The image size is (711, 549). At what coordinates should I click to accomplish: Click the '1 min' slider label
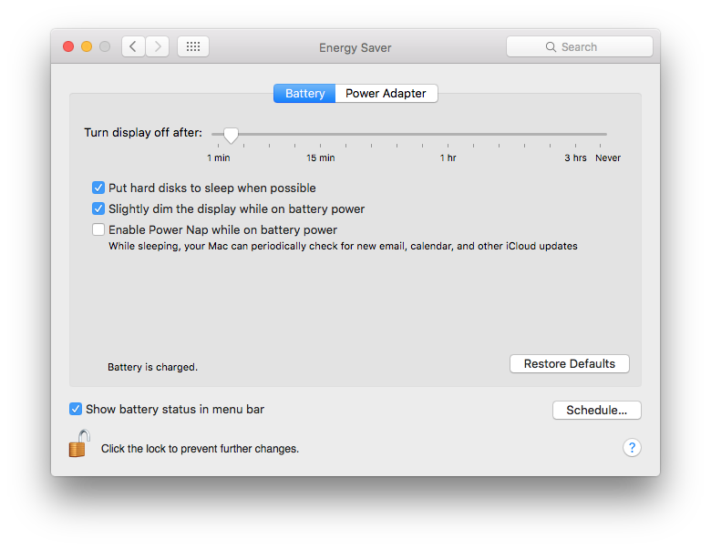click(219, 158)
